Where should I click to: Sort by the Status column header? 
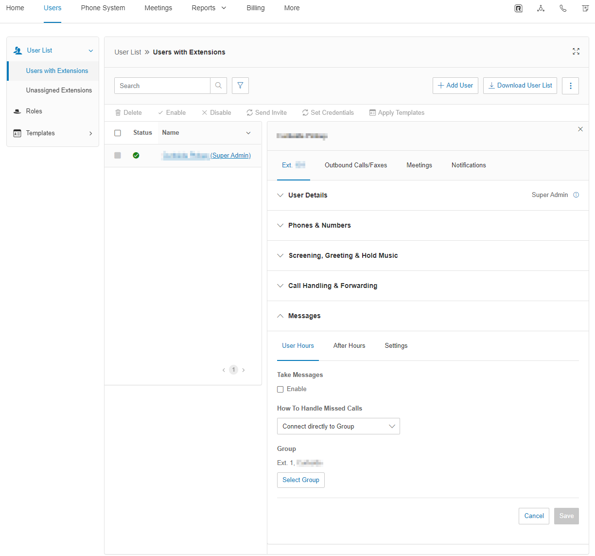pos(142,133)
